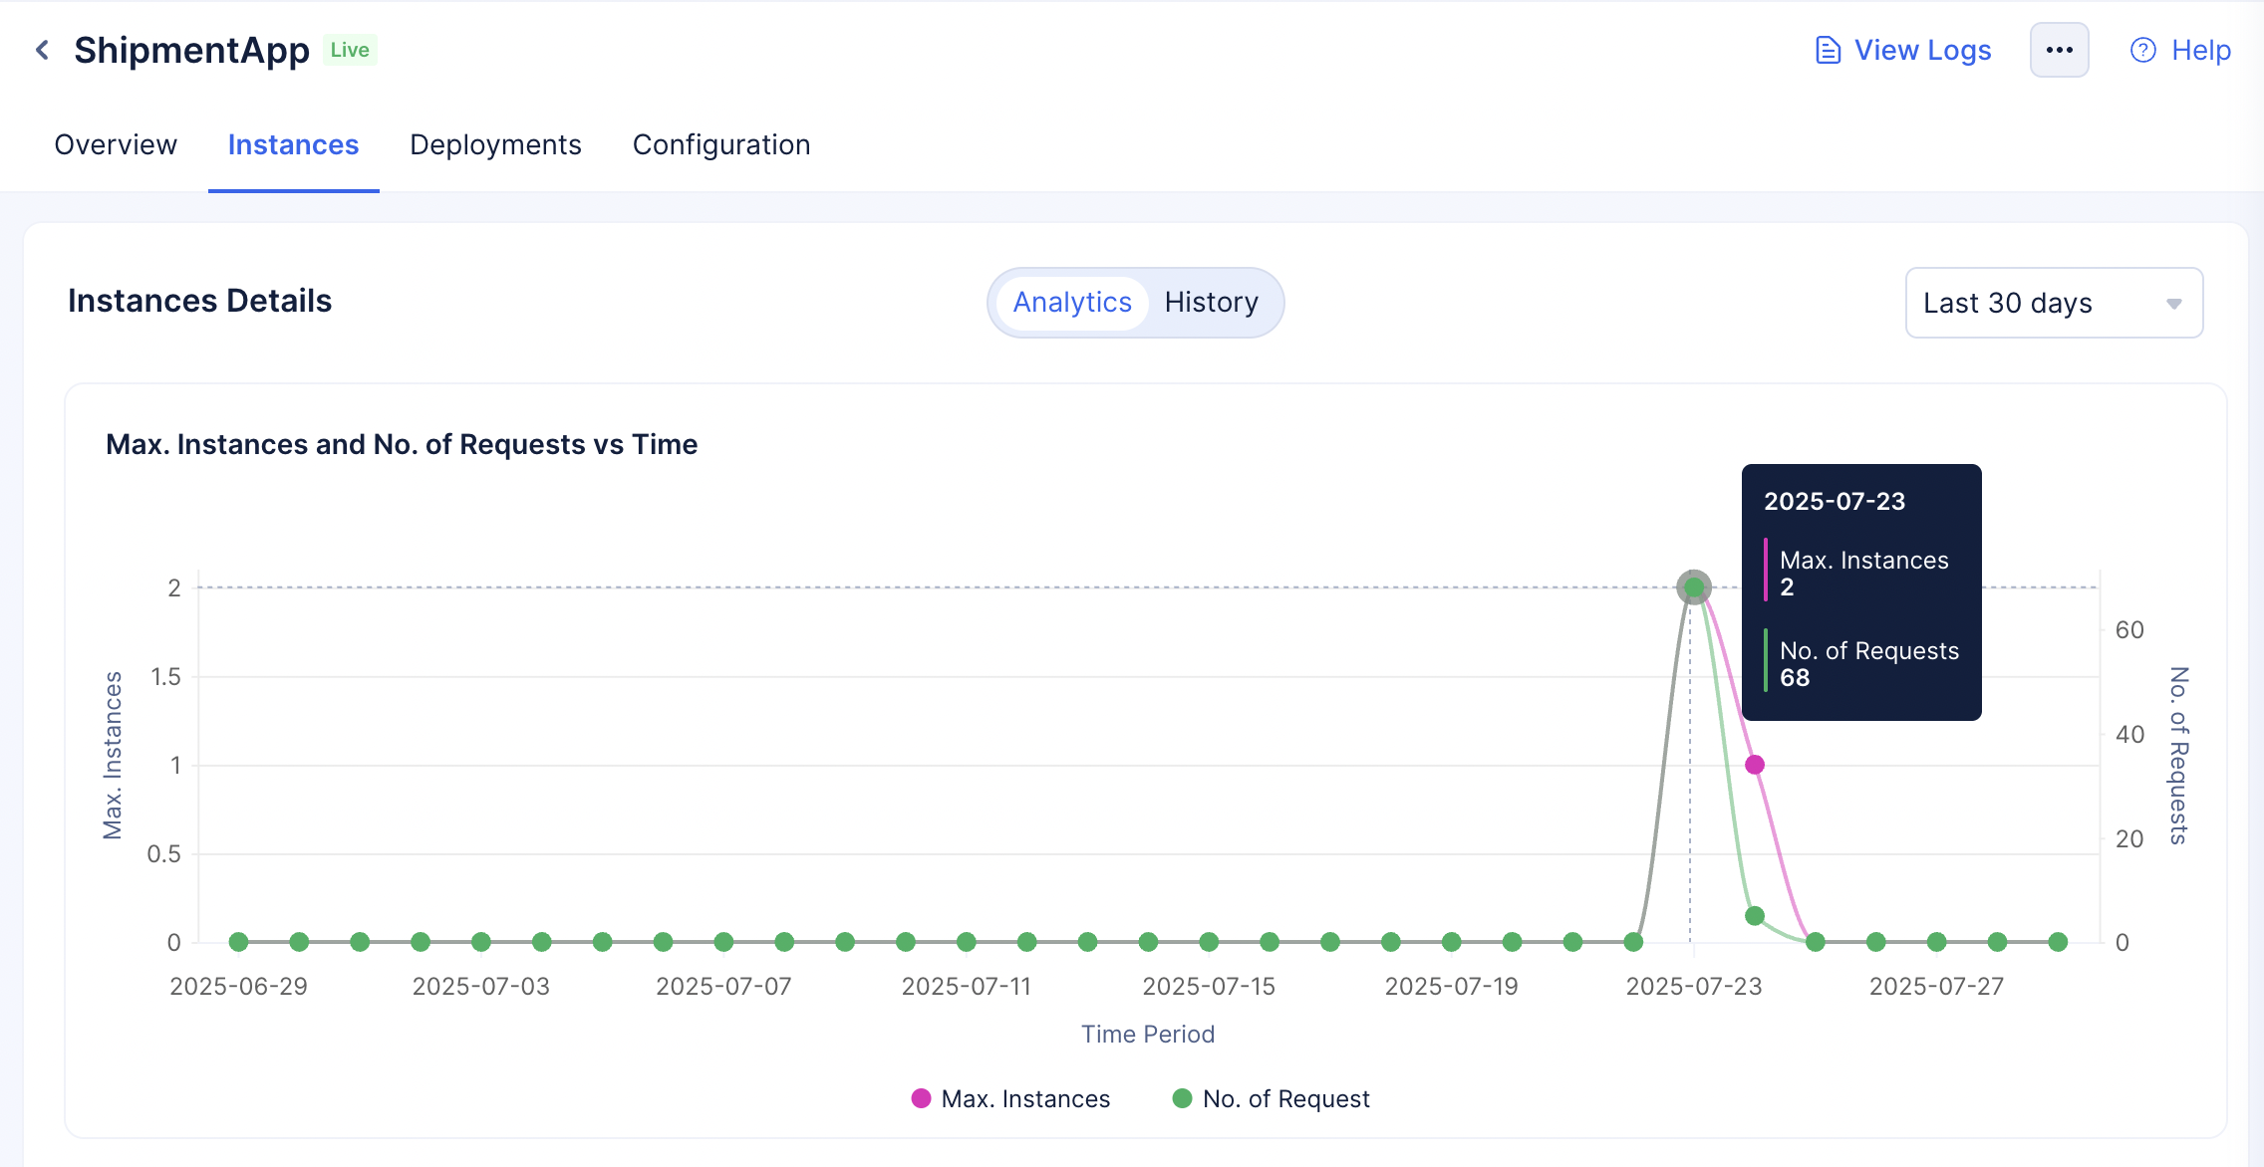This screenshot has width=2264, height=1167.
Task: Click the View Logs document icon
Action: 1828,50
